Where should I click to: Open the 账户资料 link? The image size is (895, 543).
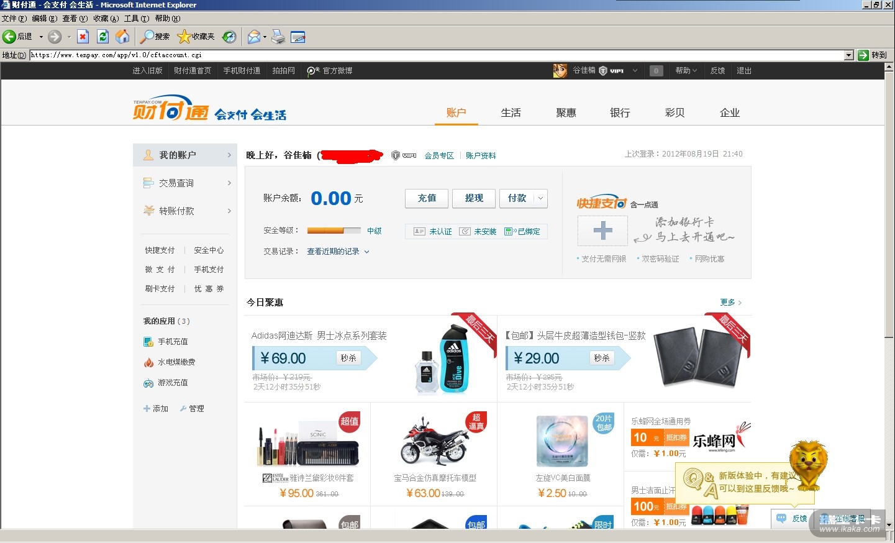481,156
